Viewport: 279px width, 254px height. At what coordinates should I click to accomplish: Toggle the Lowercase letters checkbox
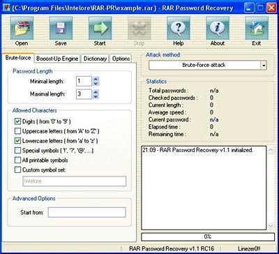pyautogui.click(x=17, y=141)
